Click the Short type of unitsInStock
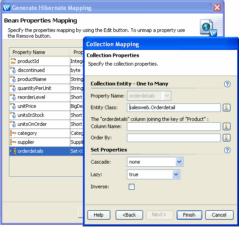This screenshot has width=239, height=227. (x=76, y=115)
